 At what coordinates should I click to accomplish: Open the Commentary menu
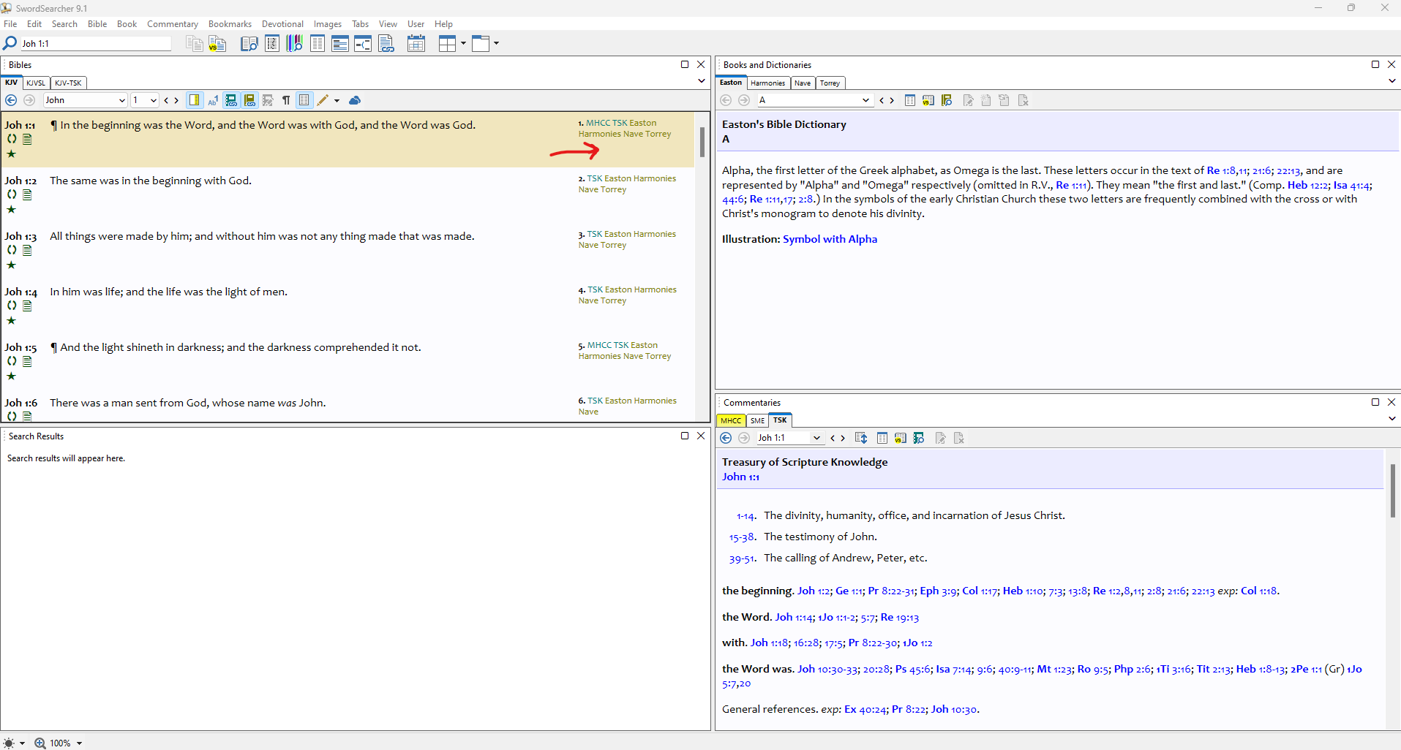pyautogui.click(x=173, y=24)
